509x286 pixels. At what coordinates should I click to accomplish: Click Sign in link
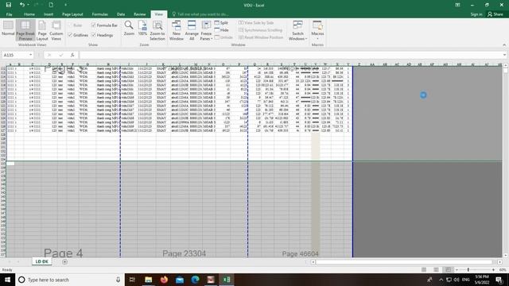(x=476, y=14)
